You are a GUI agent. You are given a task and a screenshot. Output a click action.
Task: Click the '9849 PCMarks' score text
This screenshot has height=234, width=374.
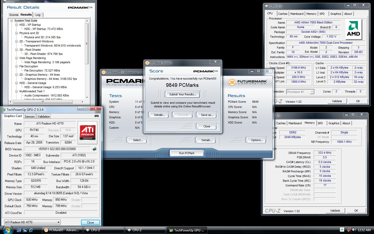click(x=182, y=85)
